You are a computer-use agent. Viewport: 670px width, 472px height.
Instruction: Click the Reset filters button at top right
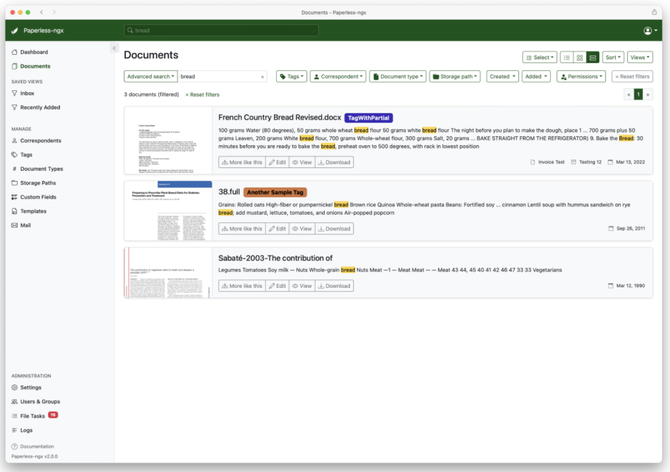(632, 76)
